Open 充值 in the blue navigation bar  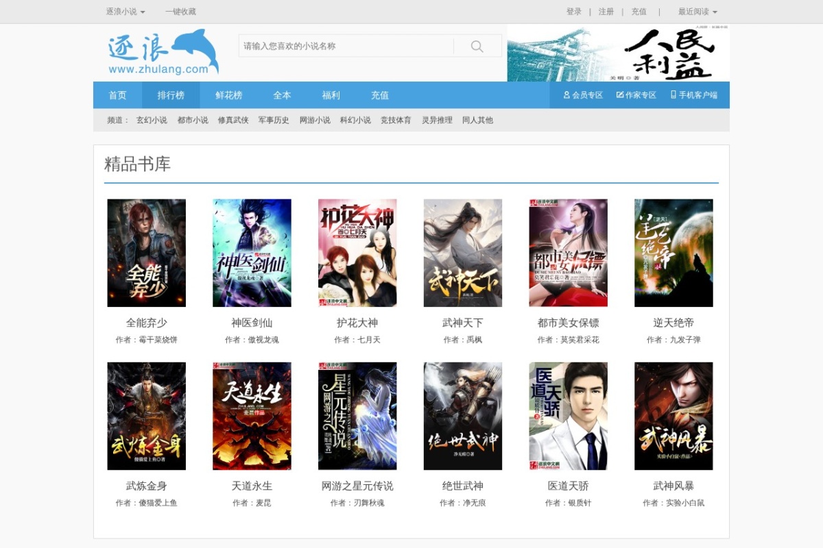click(x=380, y=95)
